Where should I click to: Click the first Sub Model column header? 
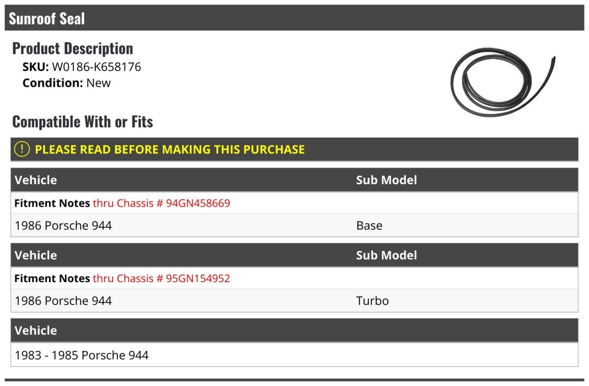386,180
